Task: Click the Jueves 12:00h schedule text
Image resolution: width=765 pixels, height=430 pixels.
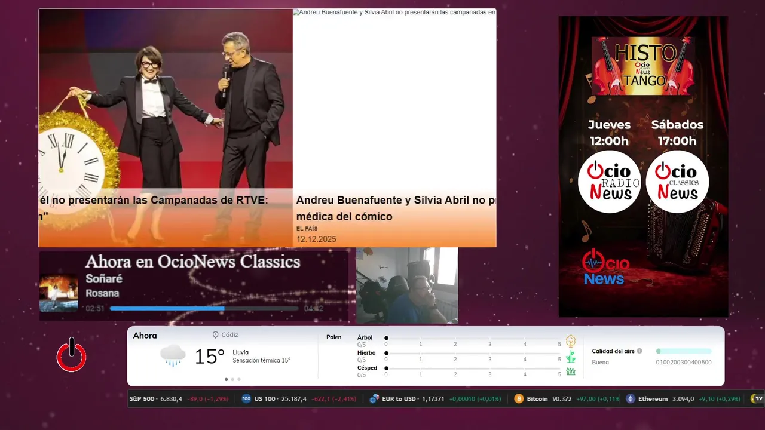Action: click(x=609, y=133)
